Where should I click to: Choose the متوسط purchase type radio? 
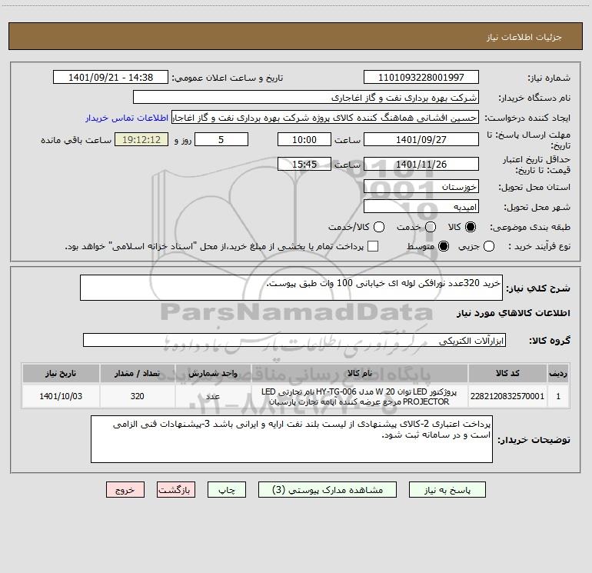click(444, 246)
